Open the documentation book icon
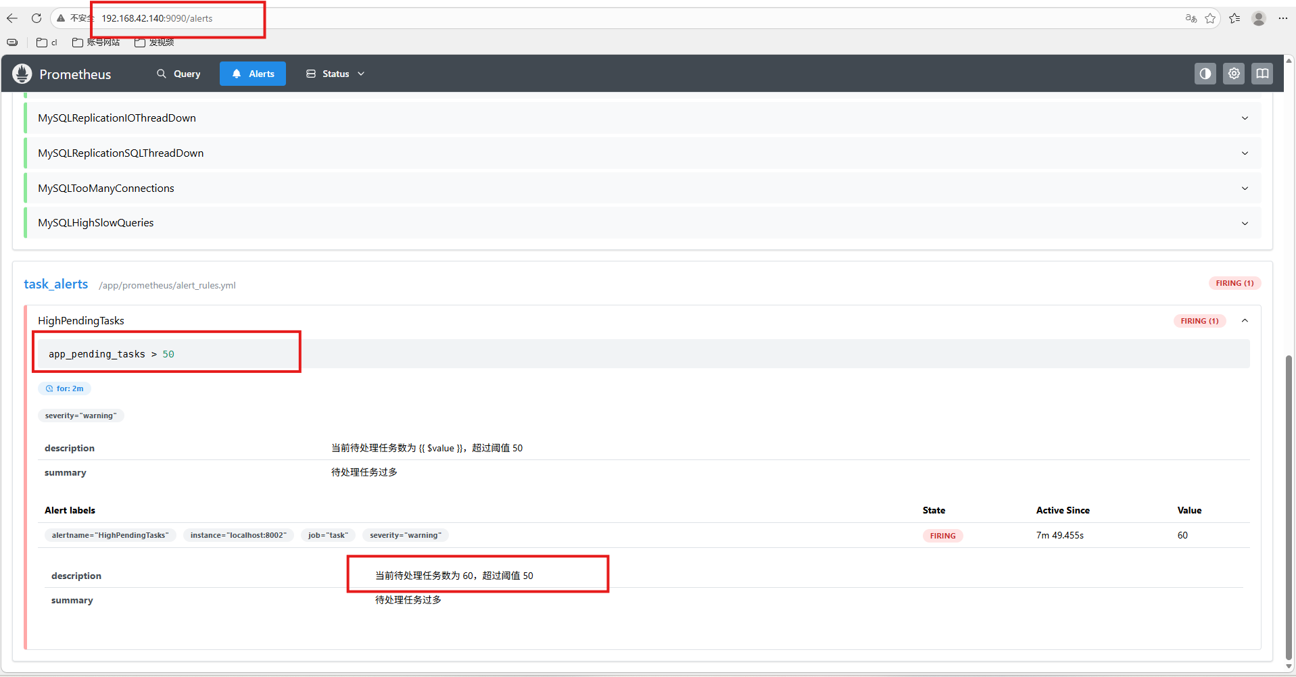The width and height of the screenshot is (1296, 677). point(1262,74)
